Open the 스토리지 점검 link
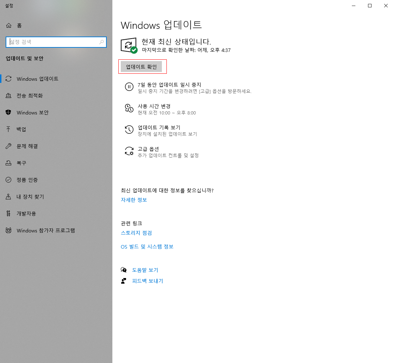 [x=137, y=233]
